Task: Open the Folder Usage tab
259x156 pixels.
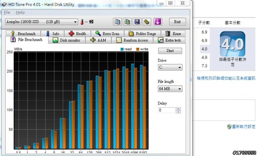Action: (x=142, y=33)
